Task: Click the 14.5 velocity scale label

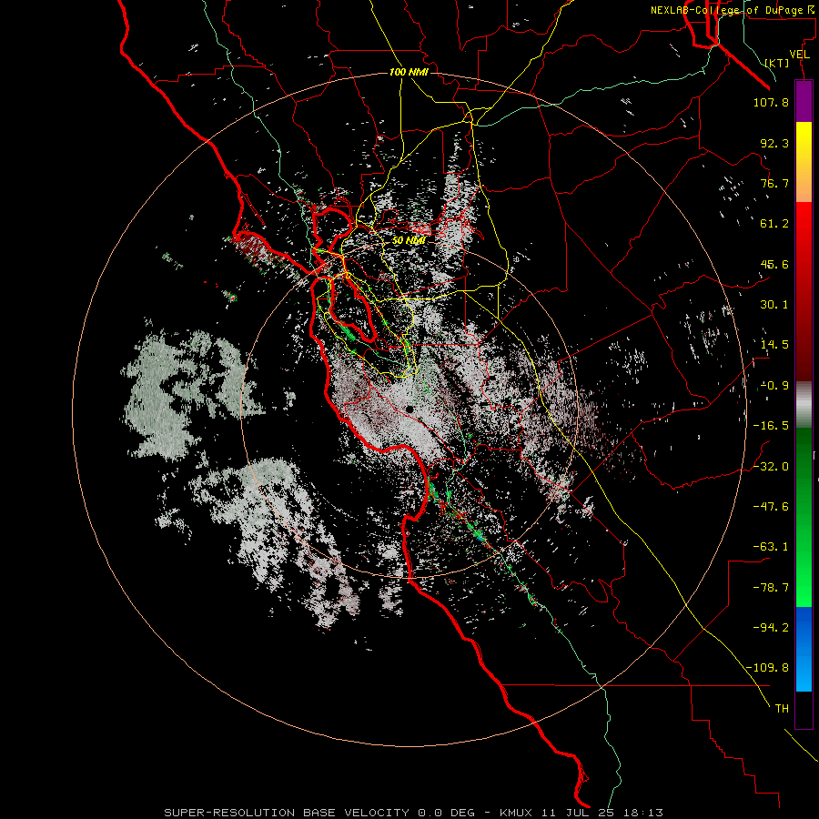Action: pos(774,345)
